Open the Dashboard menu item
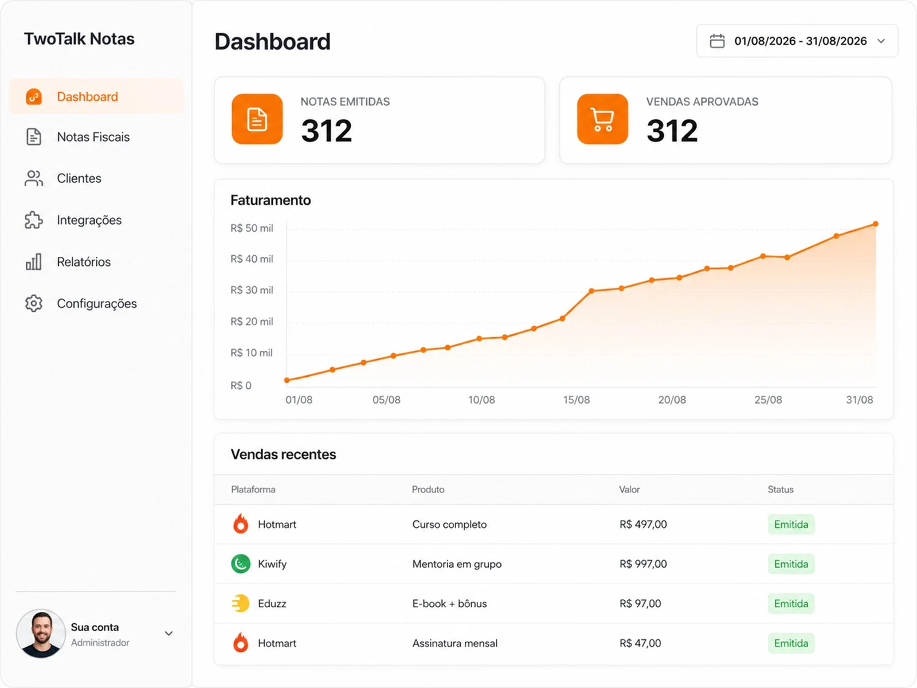Viewport: 917px width, 688px height. click(96, 96)
